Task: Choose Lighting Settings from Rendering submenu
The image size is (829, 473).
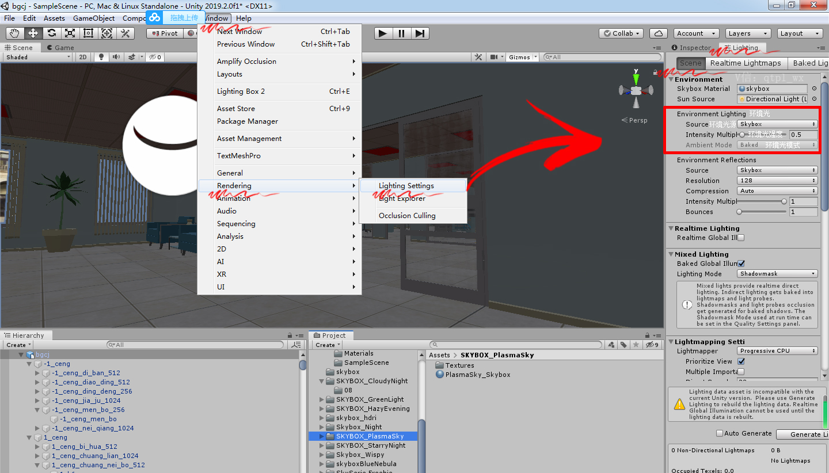Action: (x=412, y=186)
